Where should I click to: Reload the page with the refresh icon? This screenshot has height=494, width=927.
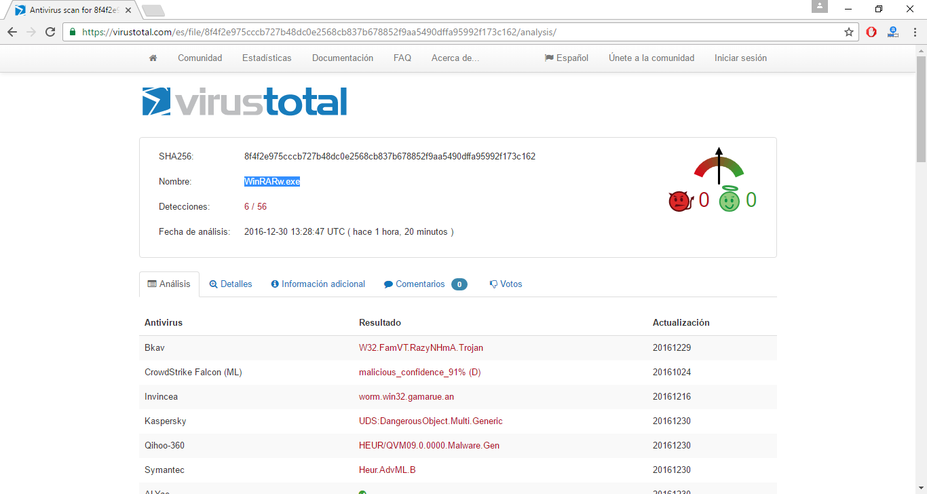[50, 32]
